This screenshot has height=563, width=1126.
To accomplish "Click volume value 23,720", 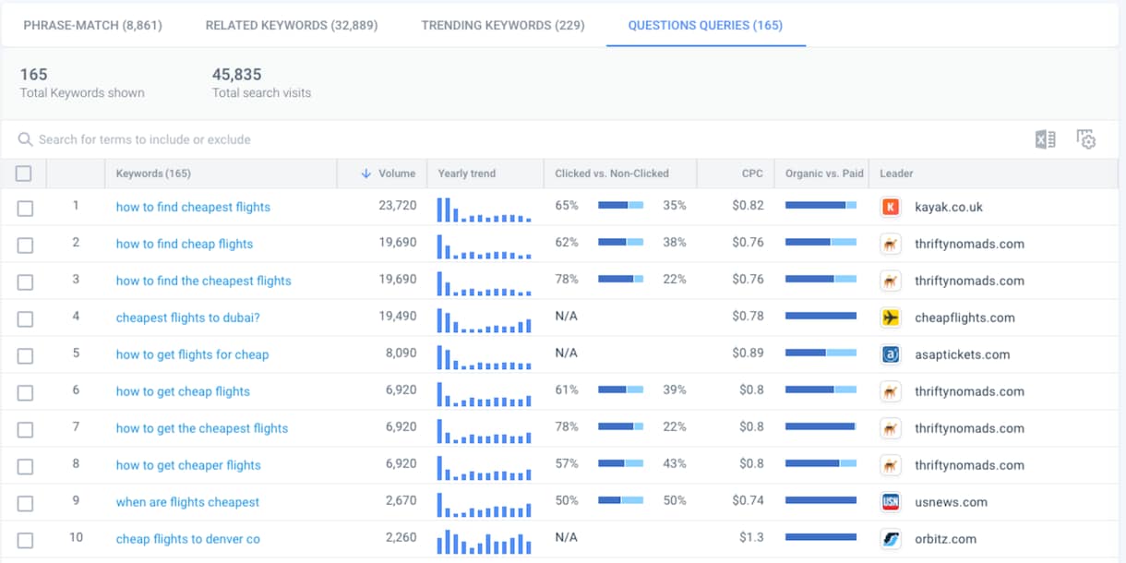I will (398, 205).
